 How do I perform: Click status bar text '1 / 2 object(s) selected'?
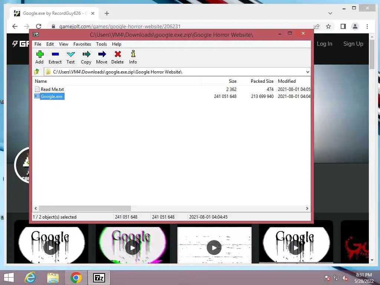coord(55,217)
